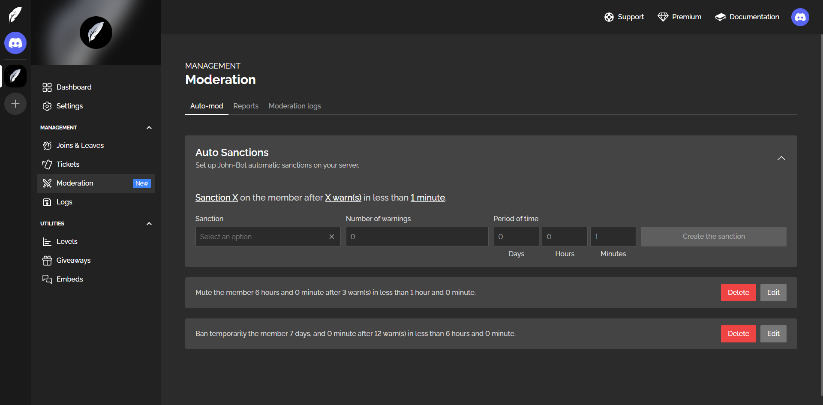Go to Settings gear in sidebar
This screenshot has height=405, width=823.
69,106
